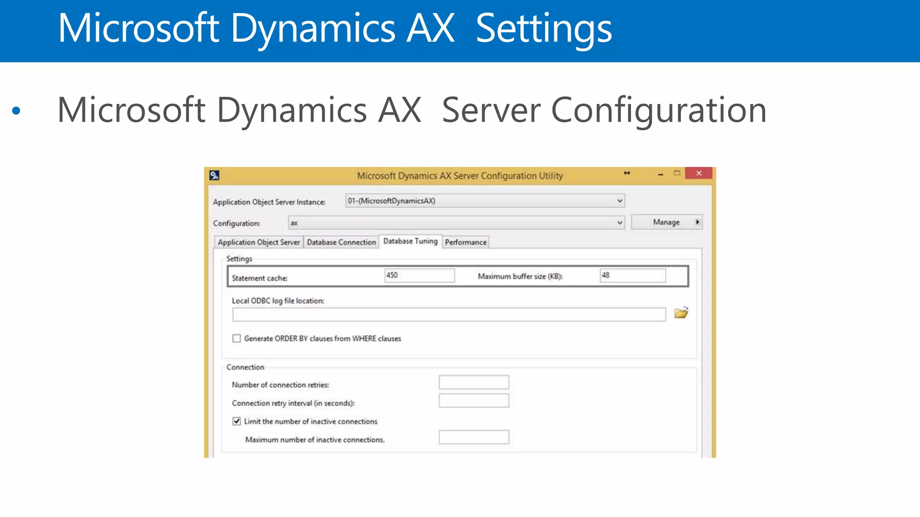Click bullet text 'Microsoft Dynamics AX Server Configuration'
Screen dimensions: 920x517
point(412,110)
